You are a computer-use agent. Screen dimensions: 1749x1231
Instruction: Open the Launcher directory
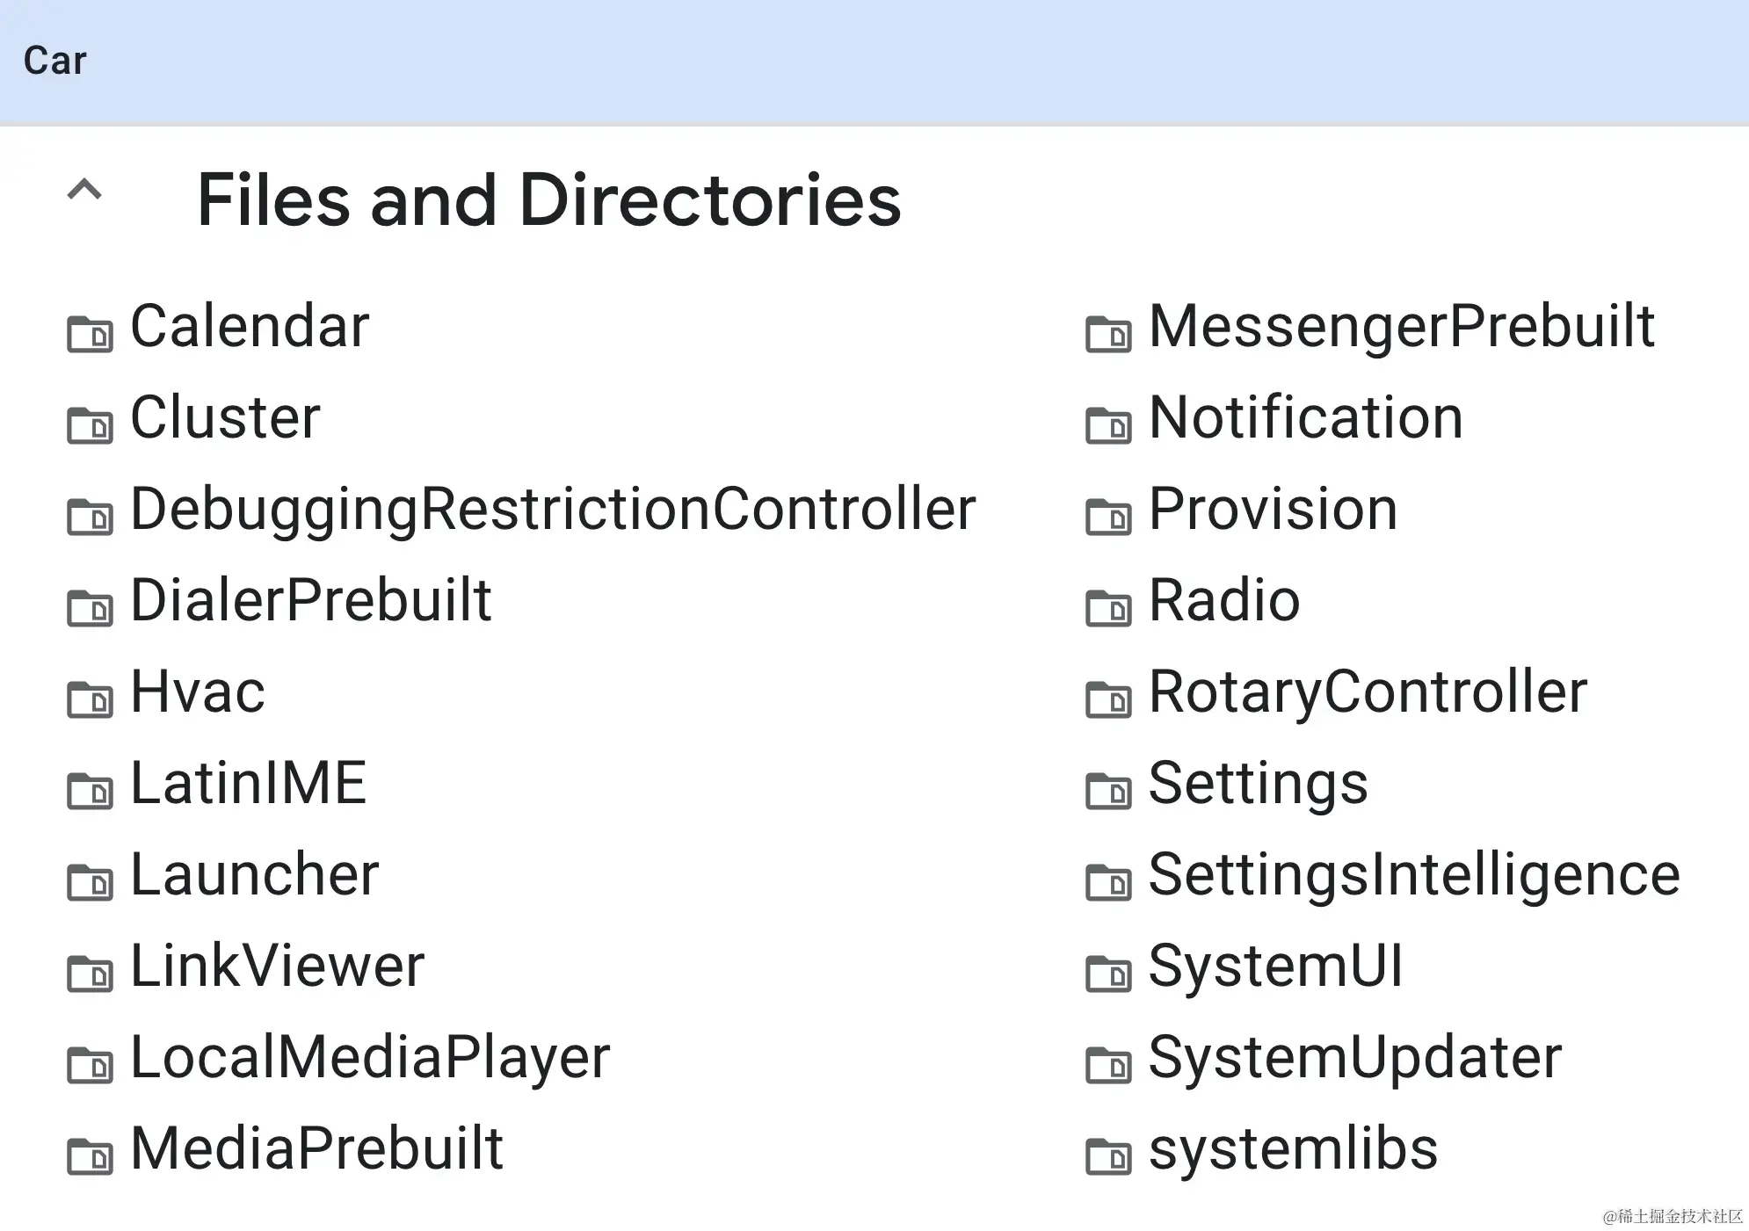[x=254, y=873]
